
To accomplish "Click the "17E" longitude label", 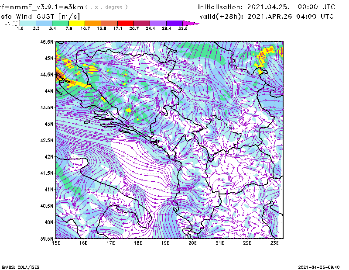I will point(111,243).
